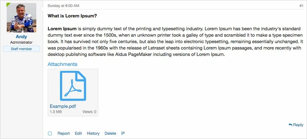Open Andy's username profile link
The image size is (307, 139).
(21, 37)
